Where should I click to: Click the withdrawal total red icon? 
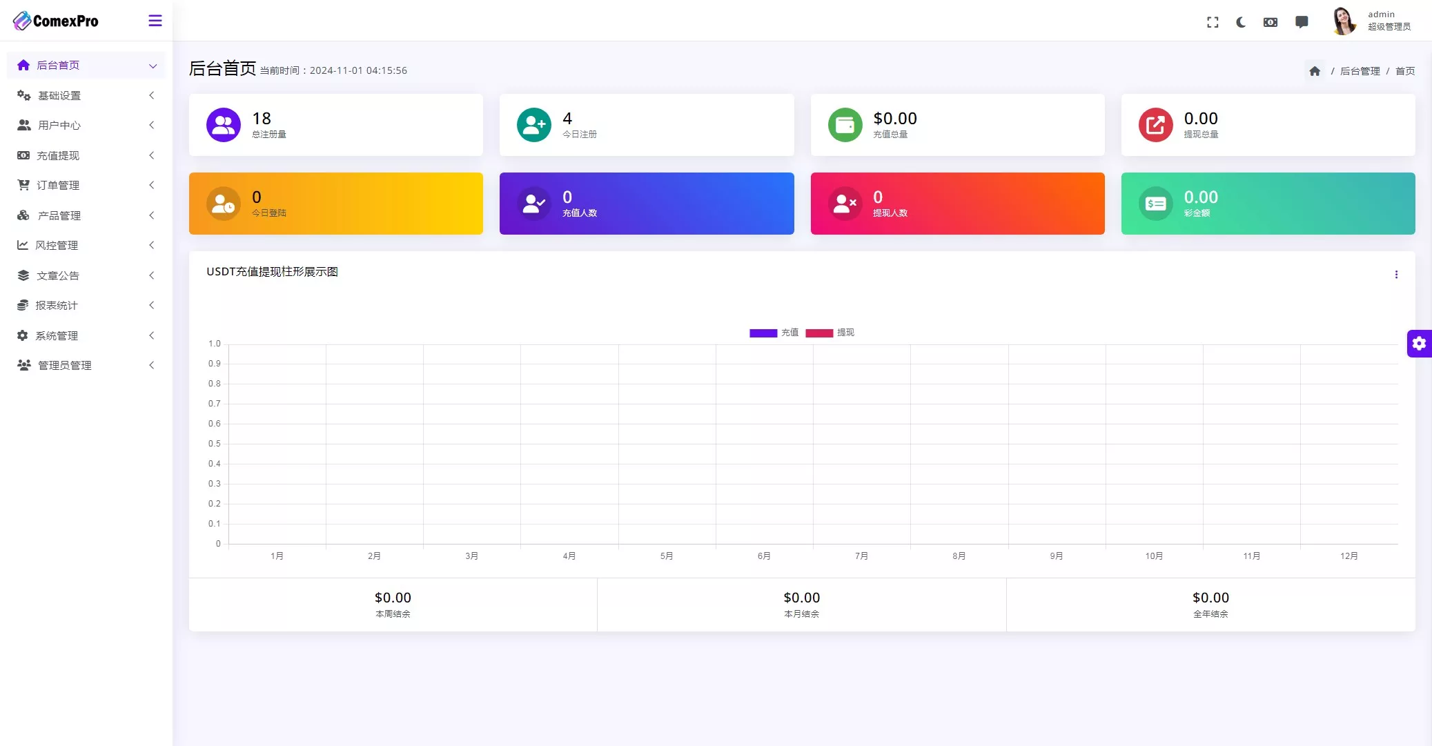(1155, 125)
